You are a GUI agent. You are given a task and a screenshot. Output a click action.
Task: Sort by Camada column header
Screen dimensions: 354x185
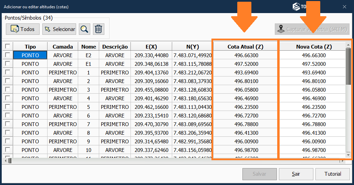[x=63, y=47]
